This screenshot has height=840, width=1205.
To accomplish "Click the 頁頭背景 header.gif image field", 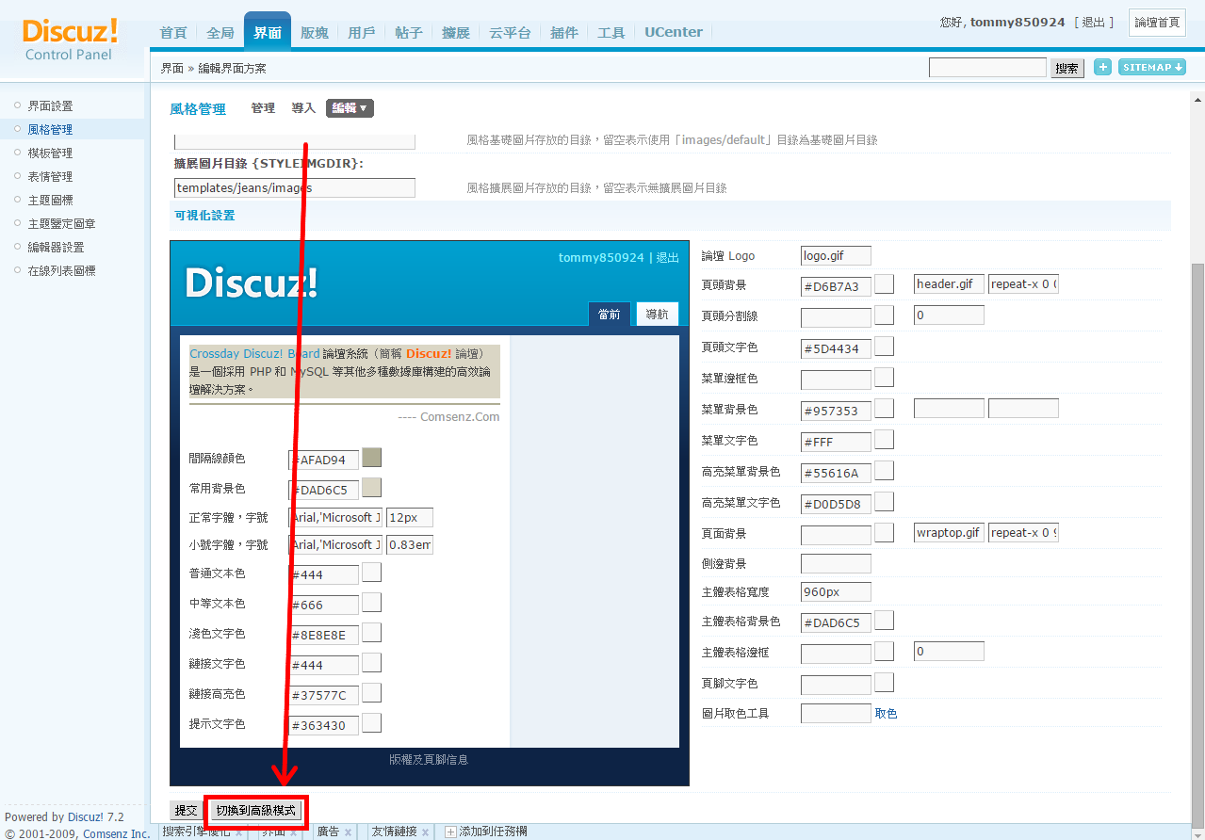I will [x=949, y=284].
